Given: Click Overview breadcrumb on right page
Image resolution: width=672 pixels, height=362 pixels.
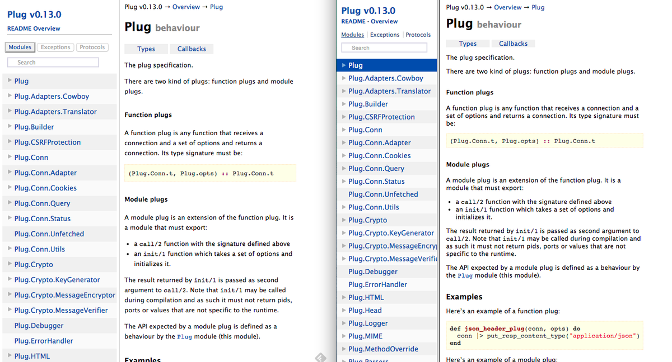Looking at the screenshot, I should click(508, 7).
